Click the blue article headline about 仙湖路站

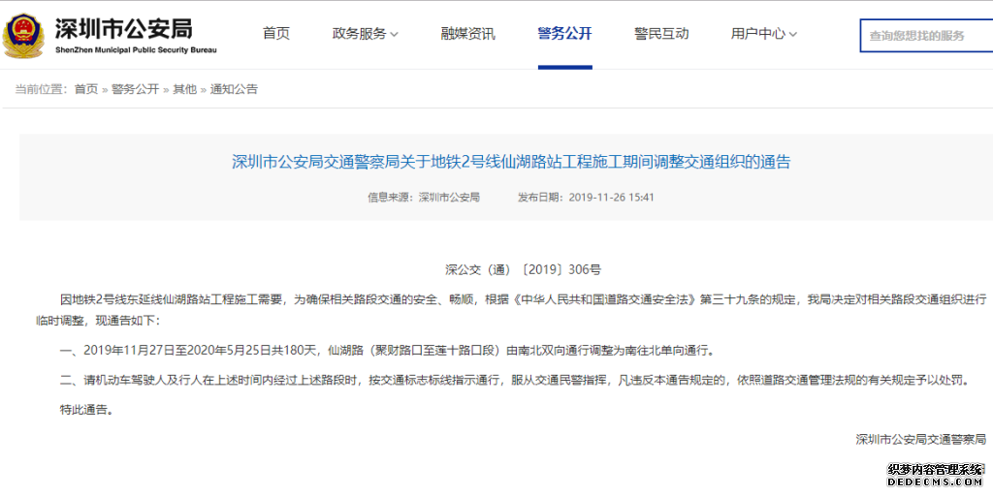(511, 162)
